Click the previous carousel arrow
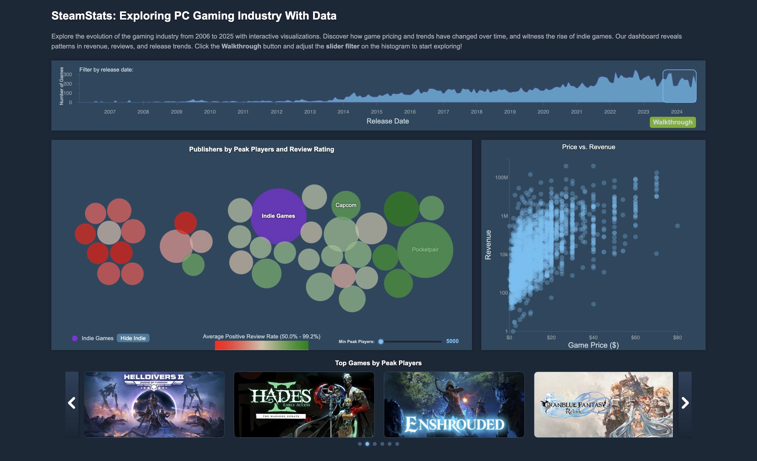The width and height of the screenshot is (757, 461). coord(72,403)
